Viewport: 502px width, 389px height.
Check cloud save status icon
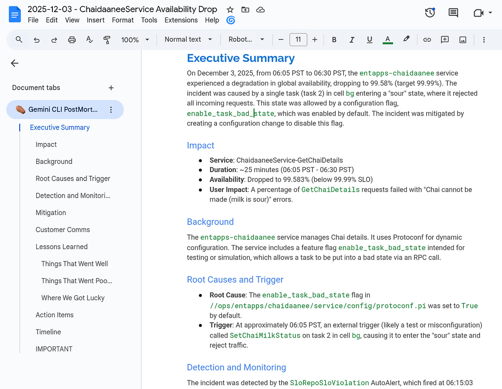(260, 9)
